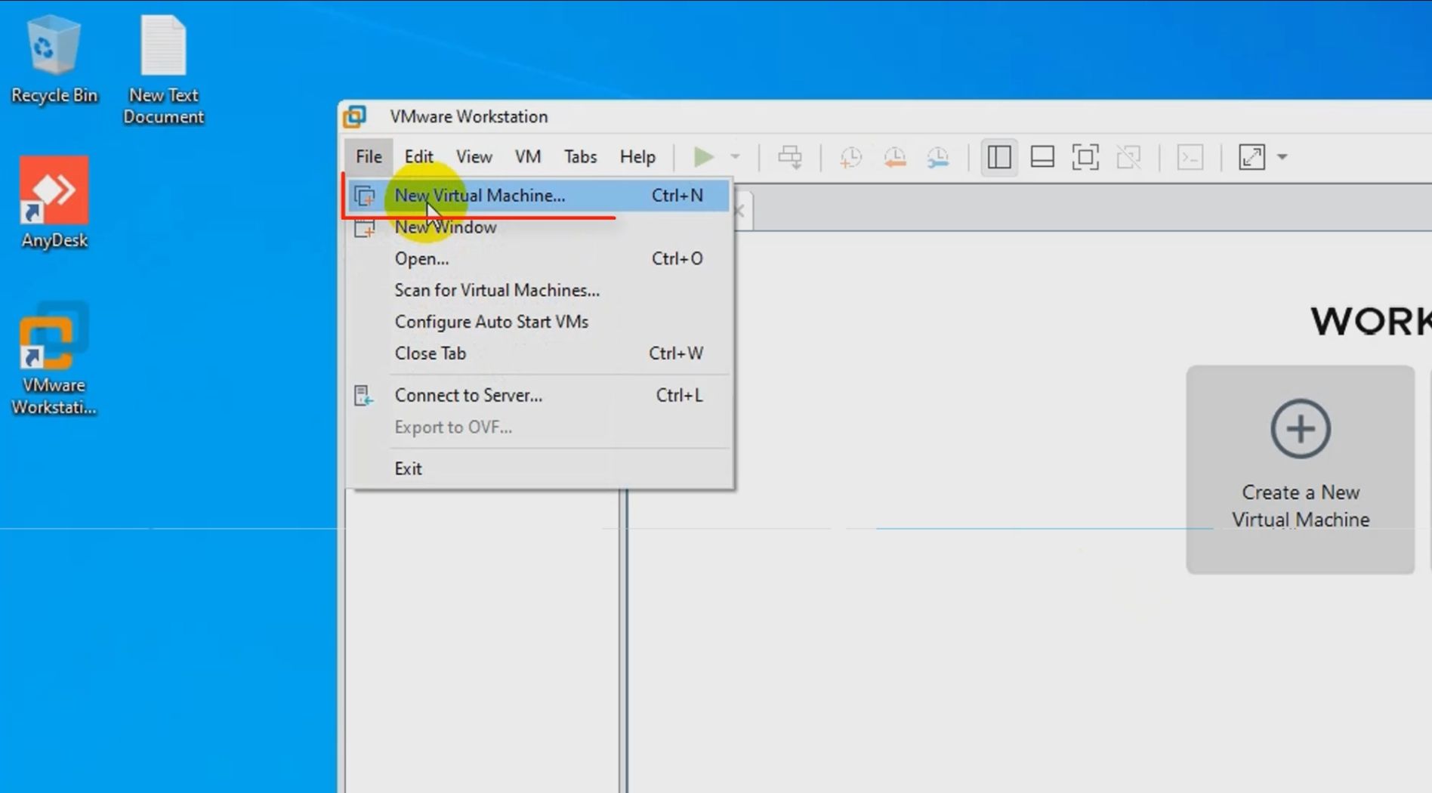The width and height of the screenshot is (1432, 793).
Task: Open the Tabs menu
Action: click(580, 157)
